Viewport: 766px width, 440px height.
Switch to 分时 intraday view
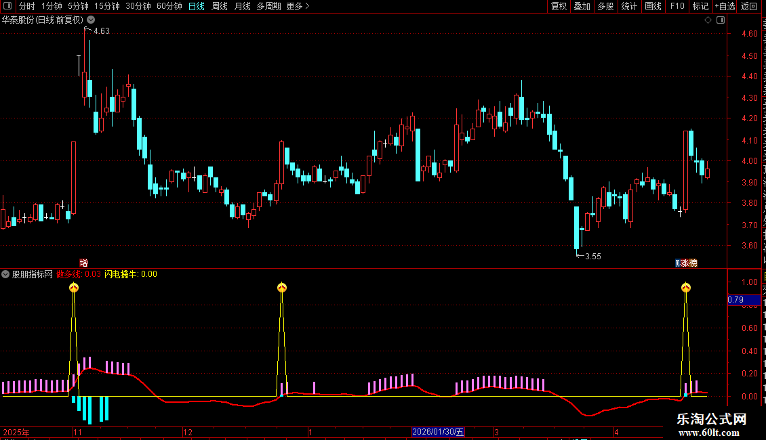pos(27,6)
